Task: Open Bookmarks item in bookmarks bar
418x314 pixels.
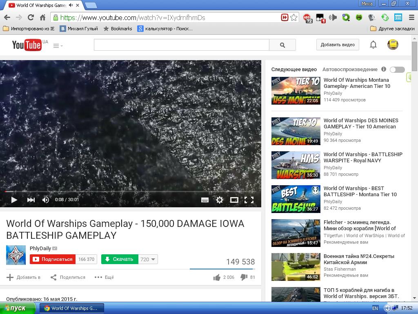Action: [x=118, y=29]
